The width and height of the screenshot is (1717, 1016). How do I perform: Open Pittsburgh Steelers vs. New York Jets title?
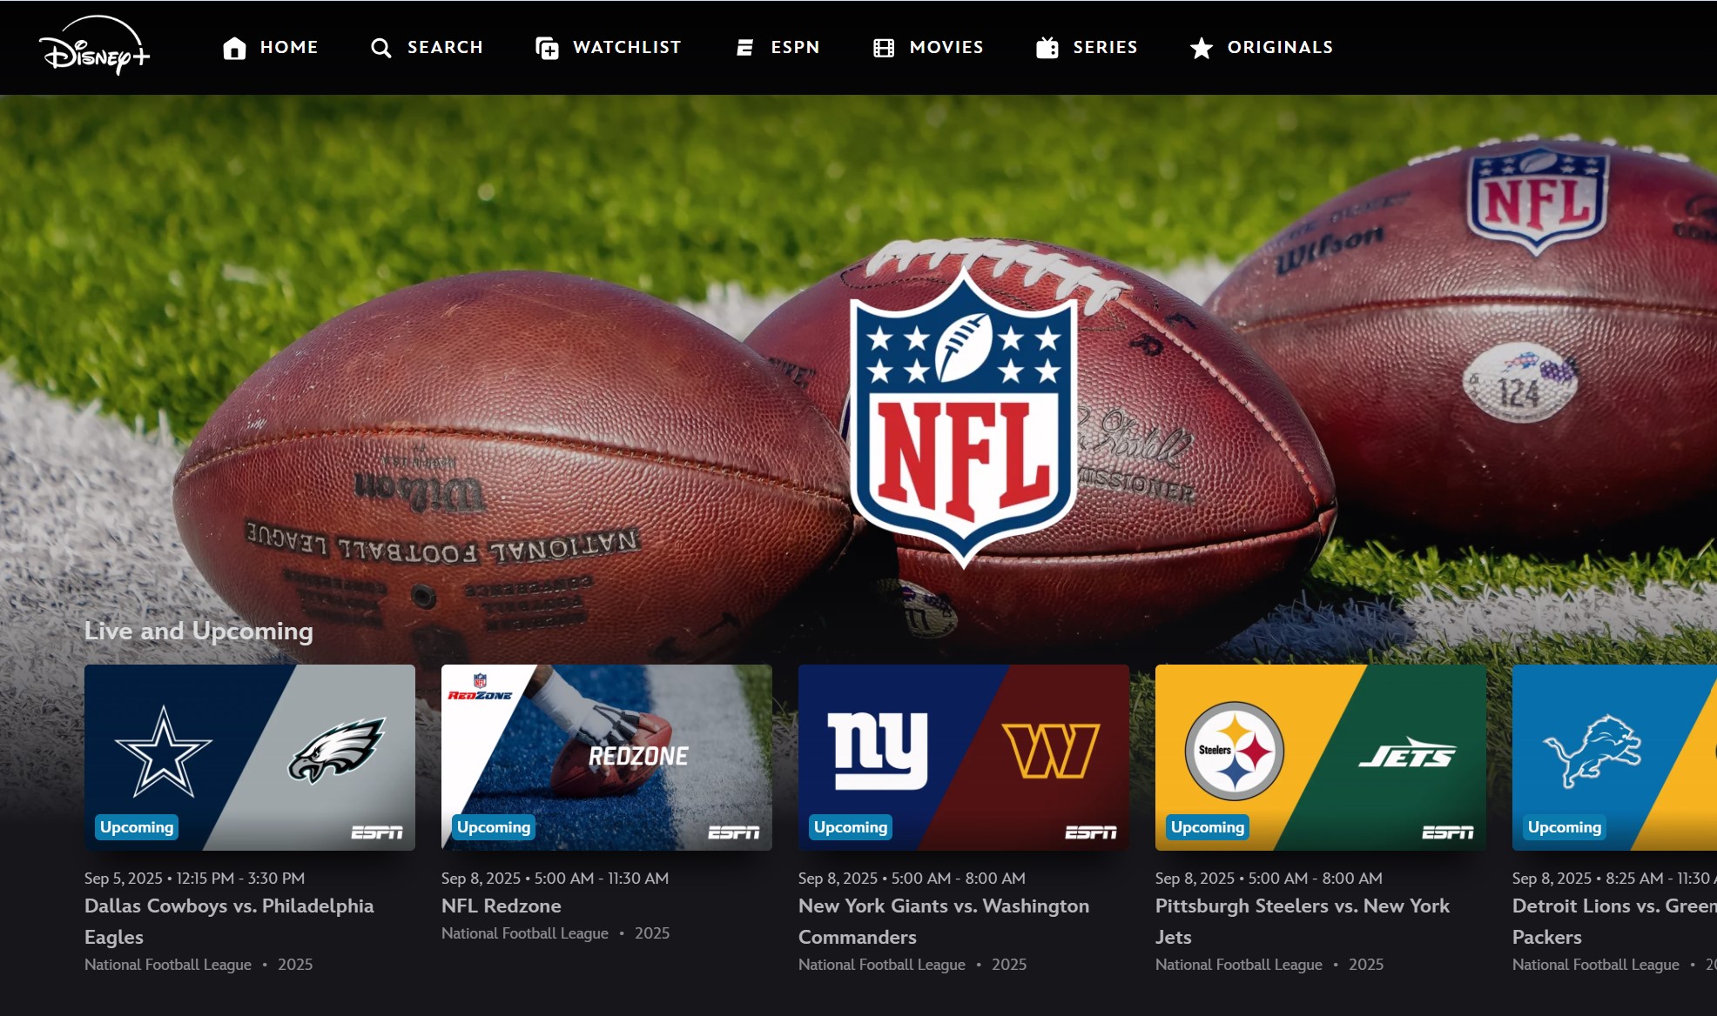pyautogui.click(x=1303, y=921)
